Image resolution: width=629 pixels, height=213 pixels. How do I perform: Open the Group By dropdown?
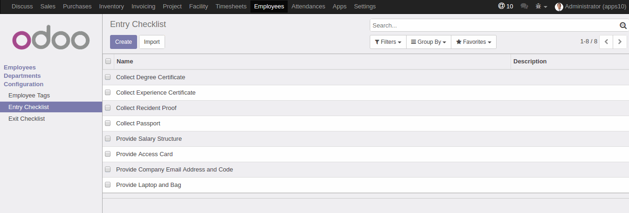(429, 42)
